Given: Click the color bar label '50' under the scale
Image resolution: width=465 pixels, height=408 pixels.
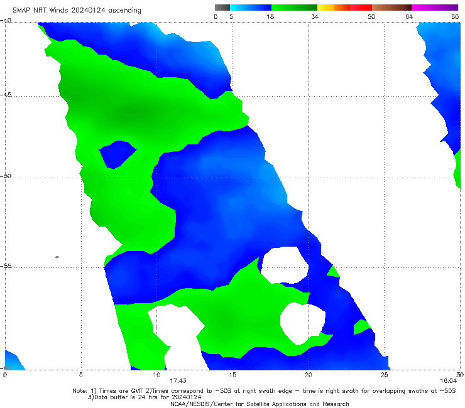Looking at the screenshot, I should [371, 16].
